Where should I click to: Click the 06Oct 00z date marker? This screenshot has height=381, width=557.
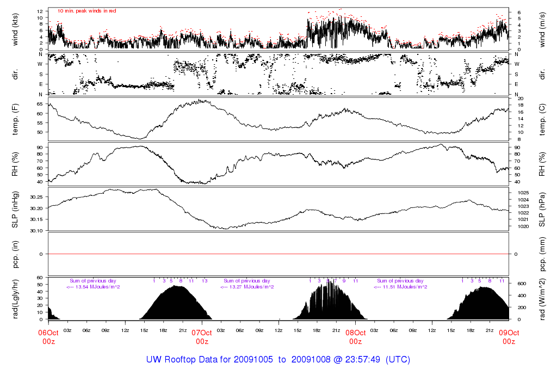pos(48,337)
